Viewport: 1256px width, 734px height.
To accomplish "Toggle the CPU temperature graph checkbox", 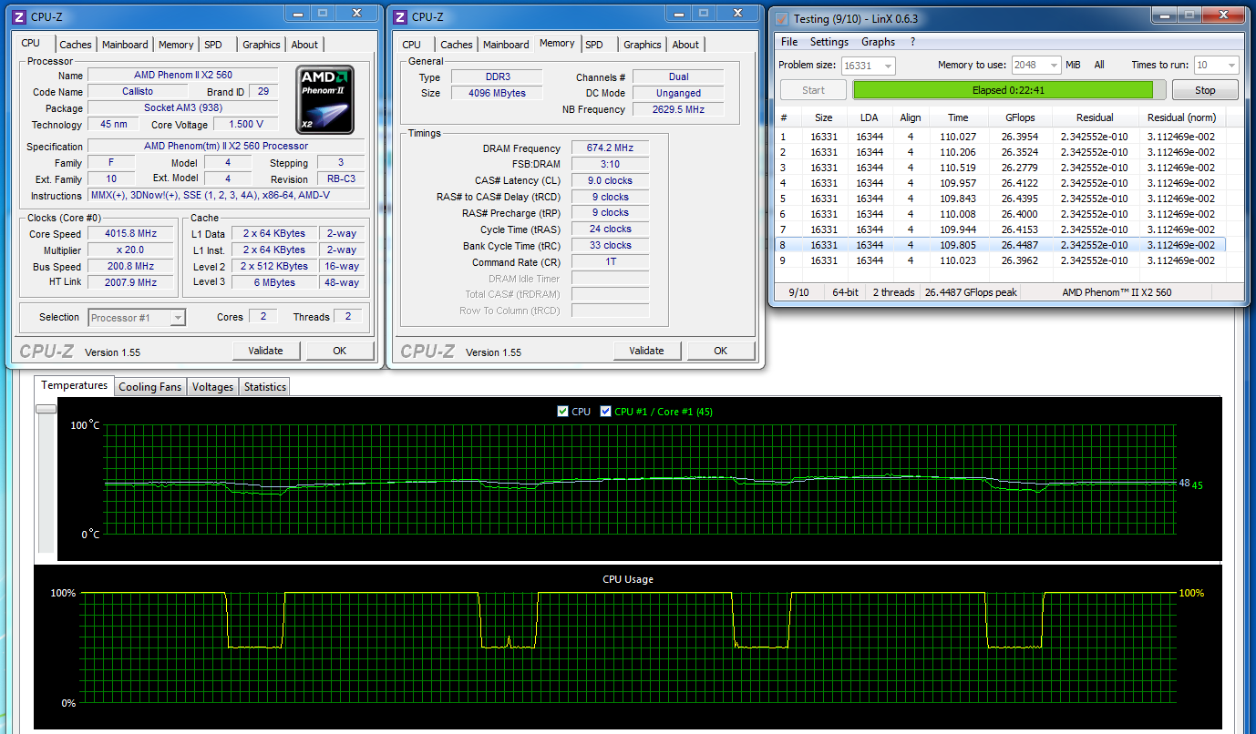I will tap(562, 412).
